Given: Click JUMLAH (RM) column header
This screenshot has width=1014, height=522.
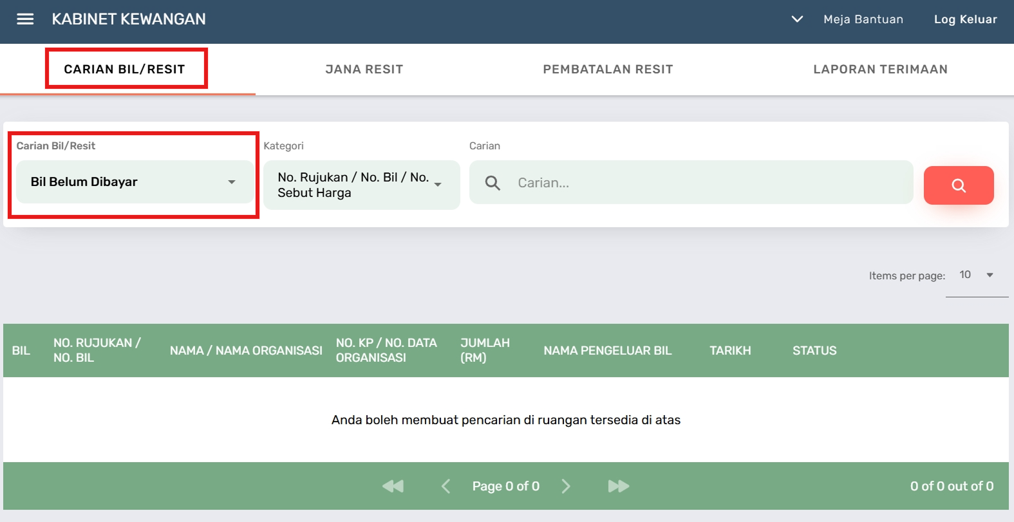Looking at the screenshot, I should click(485, 350).
